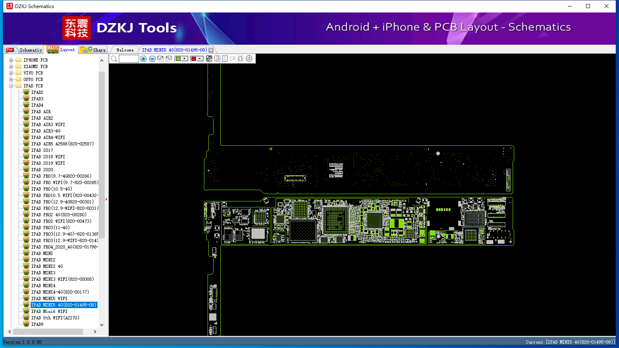Click the IPHONE PCB folder icon
Screen dimensions: 619x348
pos(19,60)
